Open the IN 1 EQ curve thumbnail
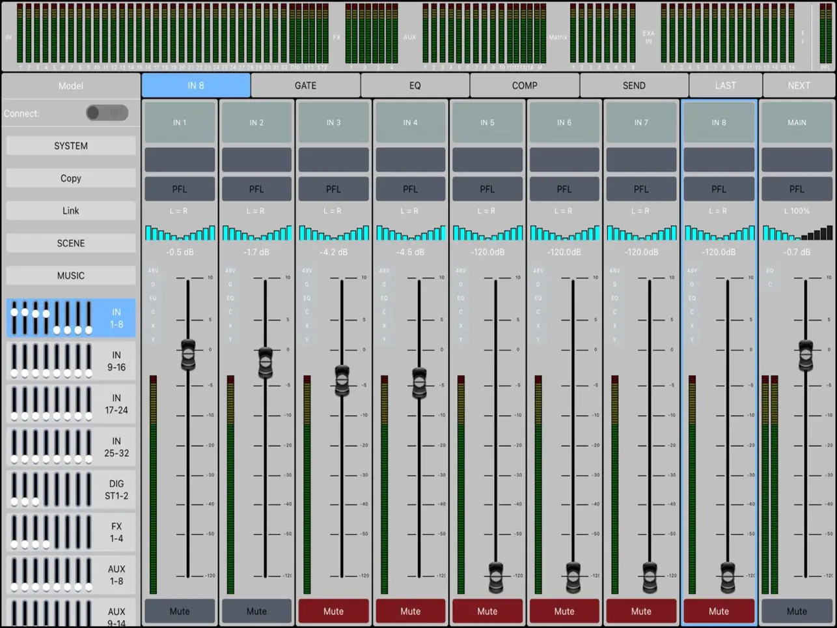837x628 pixels. 180,233
